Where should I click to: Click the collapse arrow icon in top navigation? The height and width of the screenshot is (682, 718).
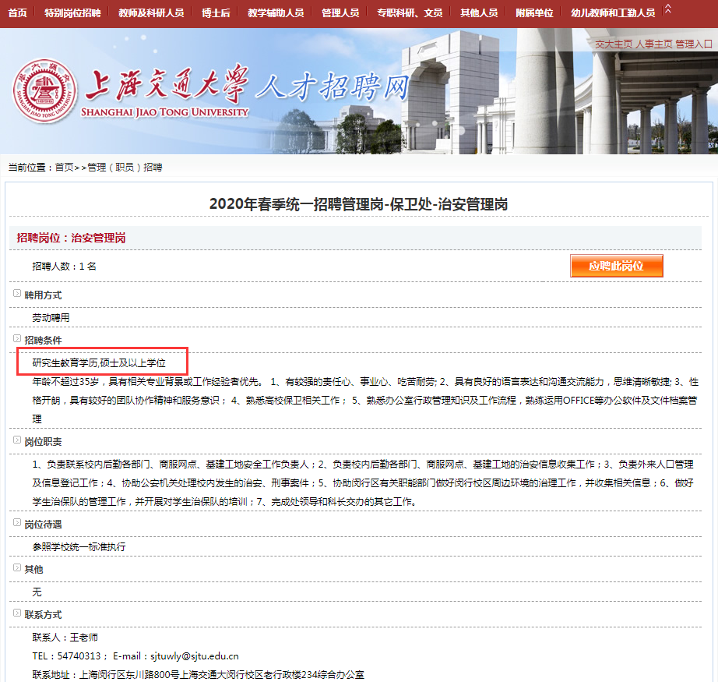[x=668, y=9]
